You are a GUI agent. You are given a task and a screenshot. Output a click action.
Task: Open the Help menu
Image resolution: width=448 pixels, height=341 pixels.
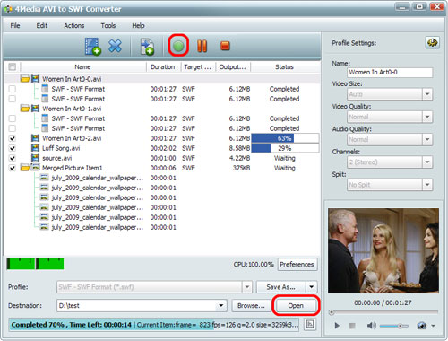click(x=138, y=26)
